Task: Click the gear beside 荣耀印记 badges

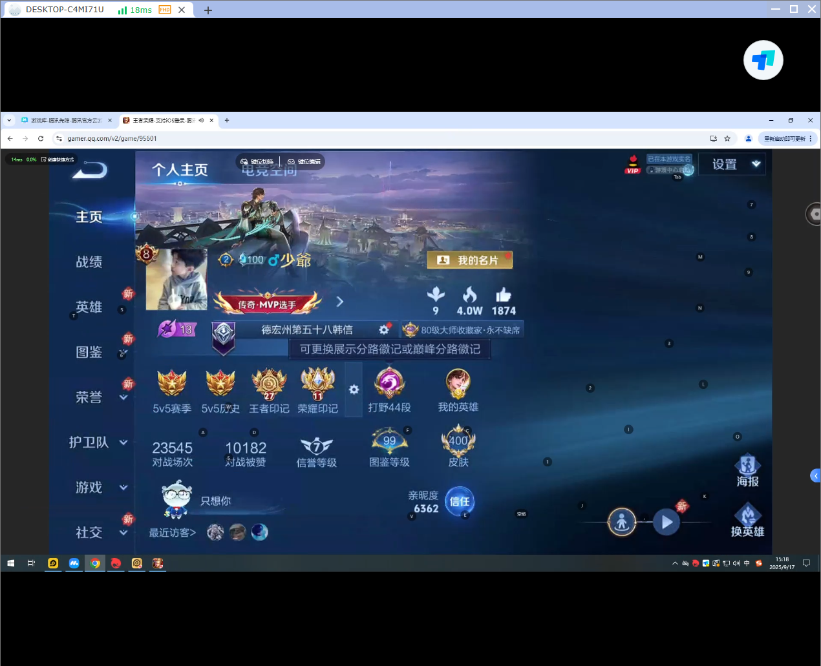Action: click(354, 390)
